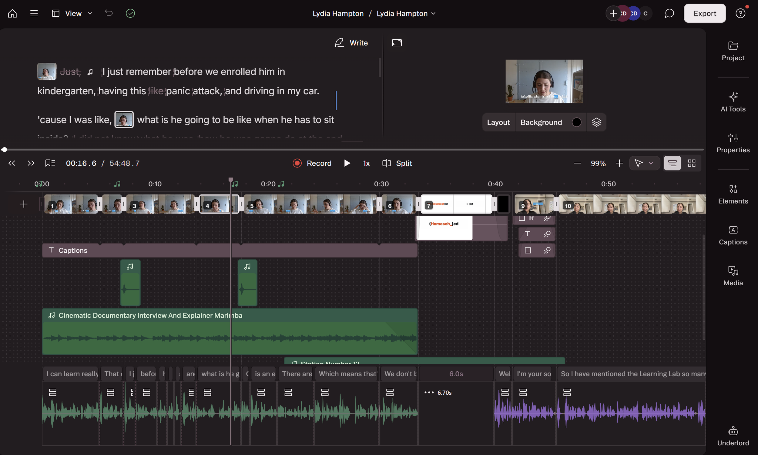
Task: Go to the home screen icon
Action: 12,14
